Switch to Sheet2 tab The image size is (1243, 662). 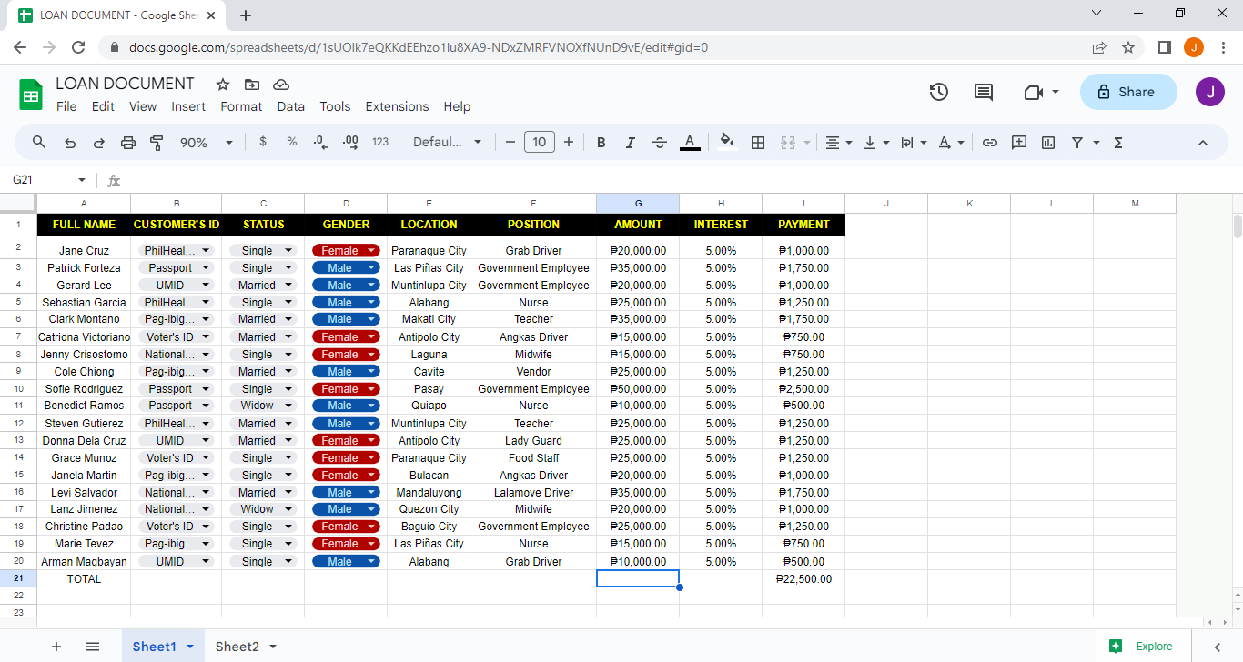[x=237, y=647]
